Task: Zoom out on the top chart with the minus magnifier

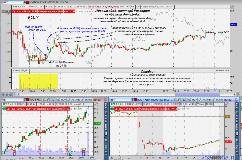Action: [11, 94]
